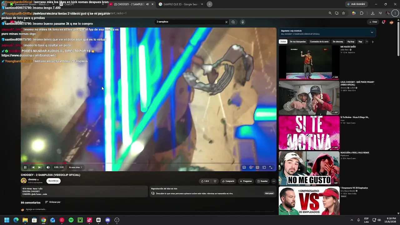This screenshot has height=225, width=400.
Task: Pause the YouTube video
Action: [x=25, y=167]
